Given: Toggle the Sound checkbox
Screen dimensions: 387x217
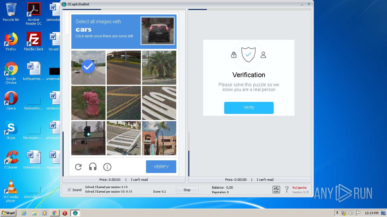Looking at the screenshot, I should point(69,190).
